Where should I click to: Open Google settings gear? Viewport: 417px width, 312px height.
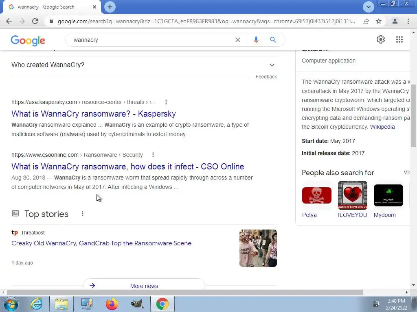click(x=381, y=39)
